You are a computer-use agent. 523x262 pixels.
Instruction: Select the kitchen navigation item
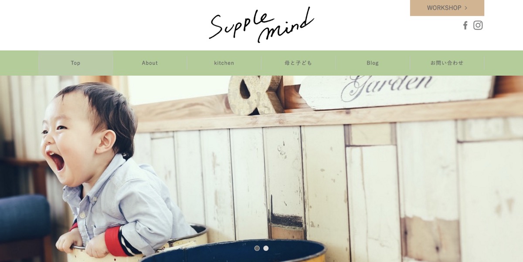point(224,63)
